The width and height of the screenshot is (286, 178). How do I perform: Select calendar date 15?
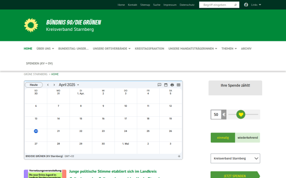(x=81, y=119)
